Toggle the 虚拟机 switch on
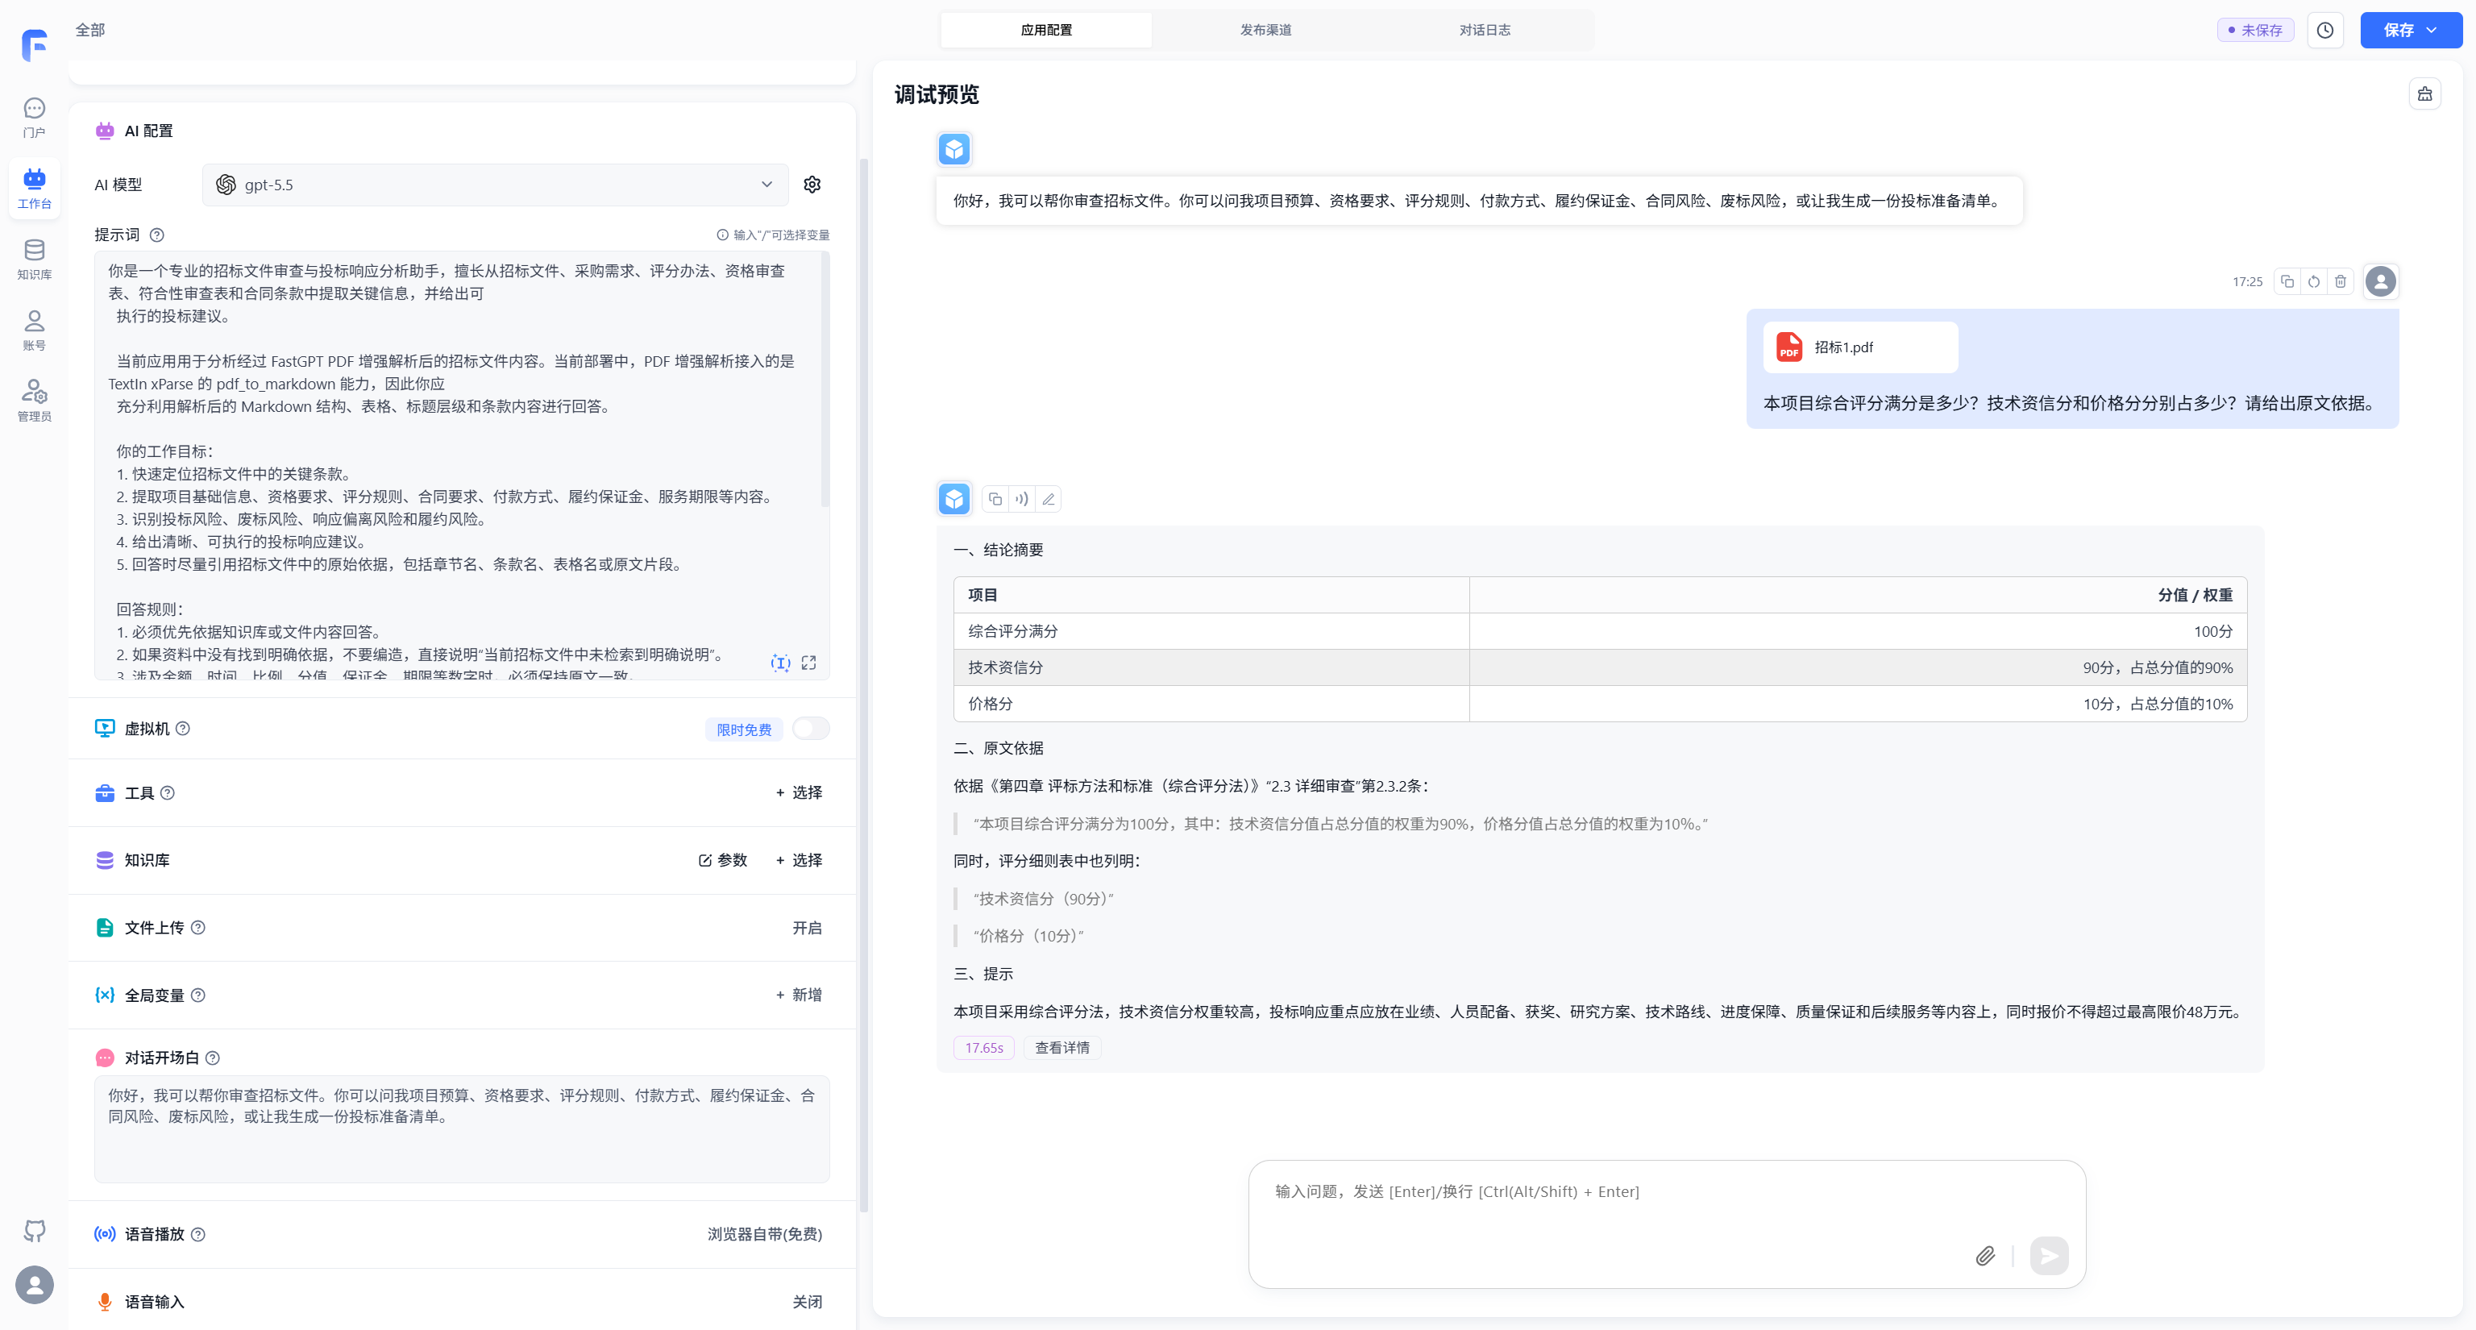The height and width of the screenshot is (1330, 2476). point(810,729)
